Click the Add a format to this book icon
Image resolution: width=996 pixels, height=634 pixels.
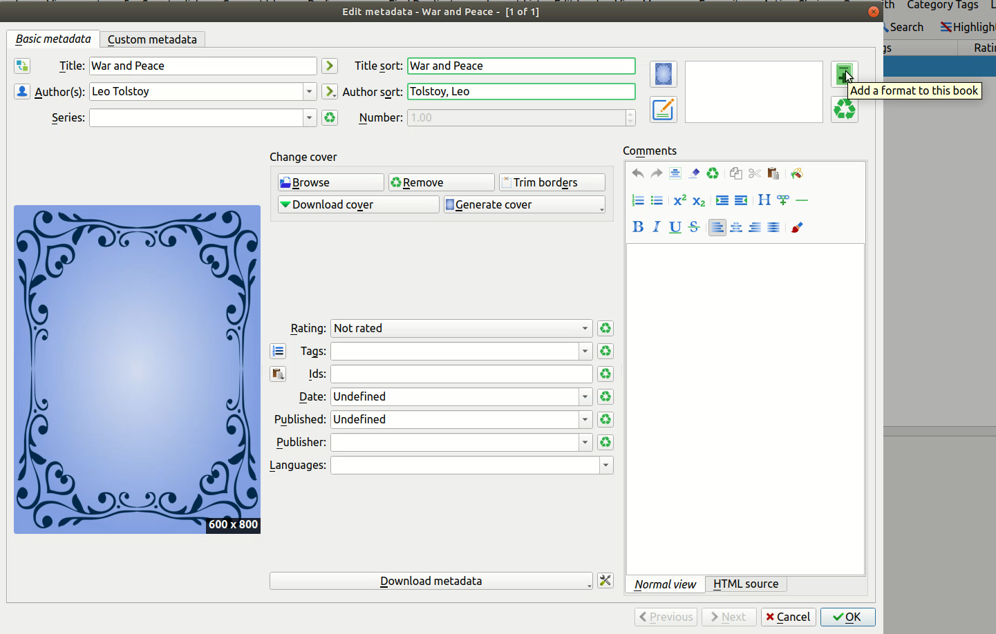[843, 73]
